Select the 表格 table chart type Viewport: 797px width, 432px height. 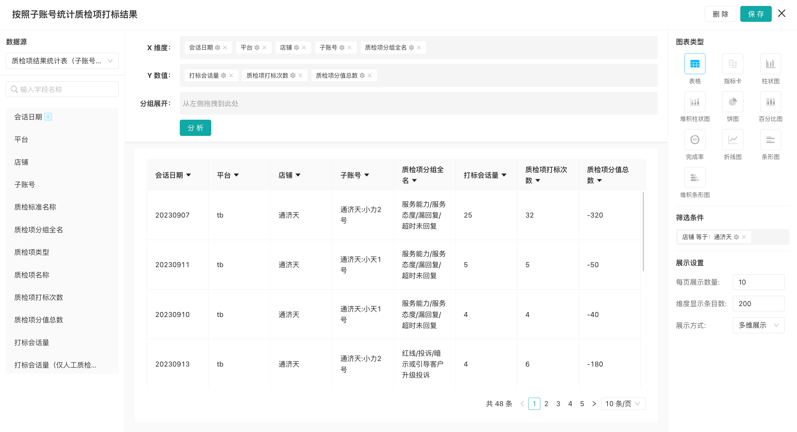point(694,64)
